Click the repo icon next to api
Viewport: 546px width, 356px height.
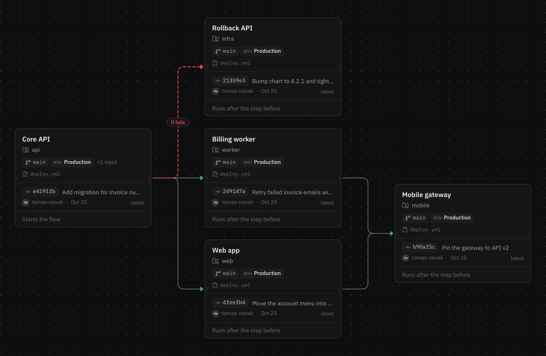coord(25,150)
